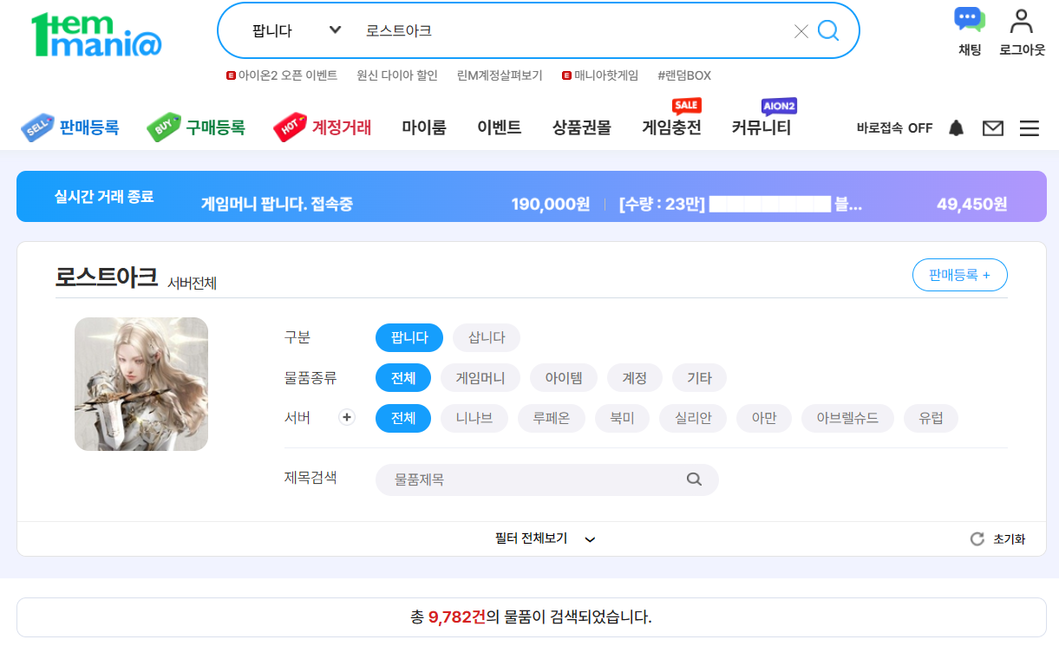Viewport: 1059px width, 646px height.
Task: Select 계정 item type
Action: (635, 378)
